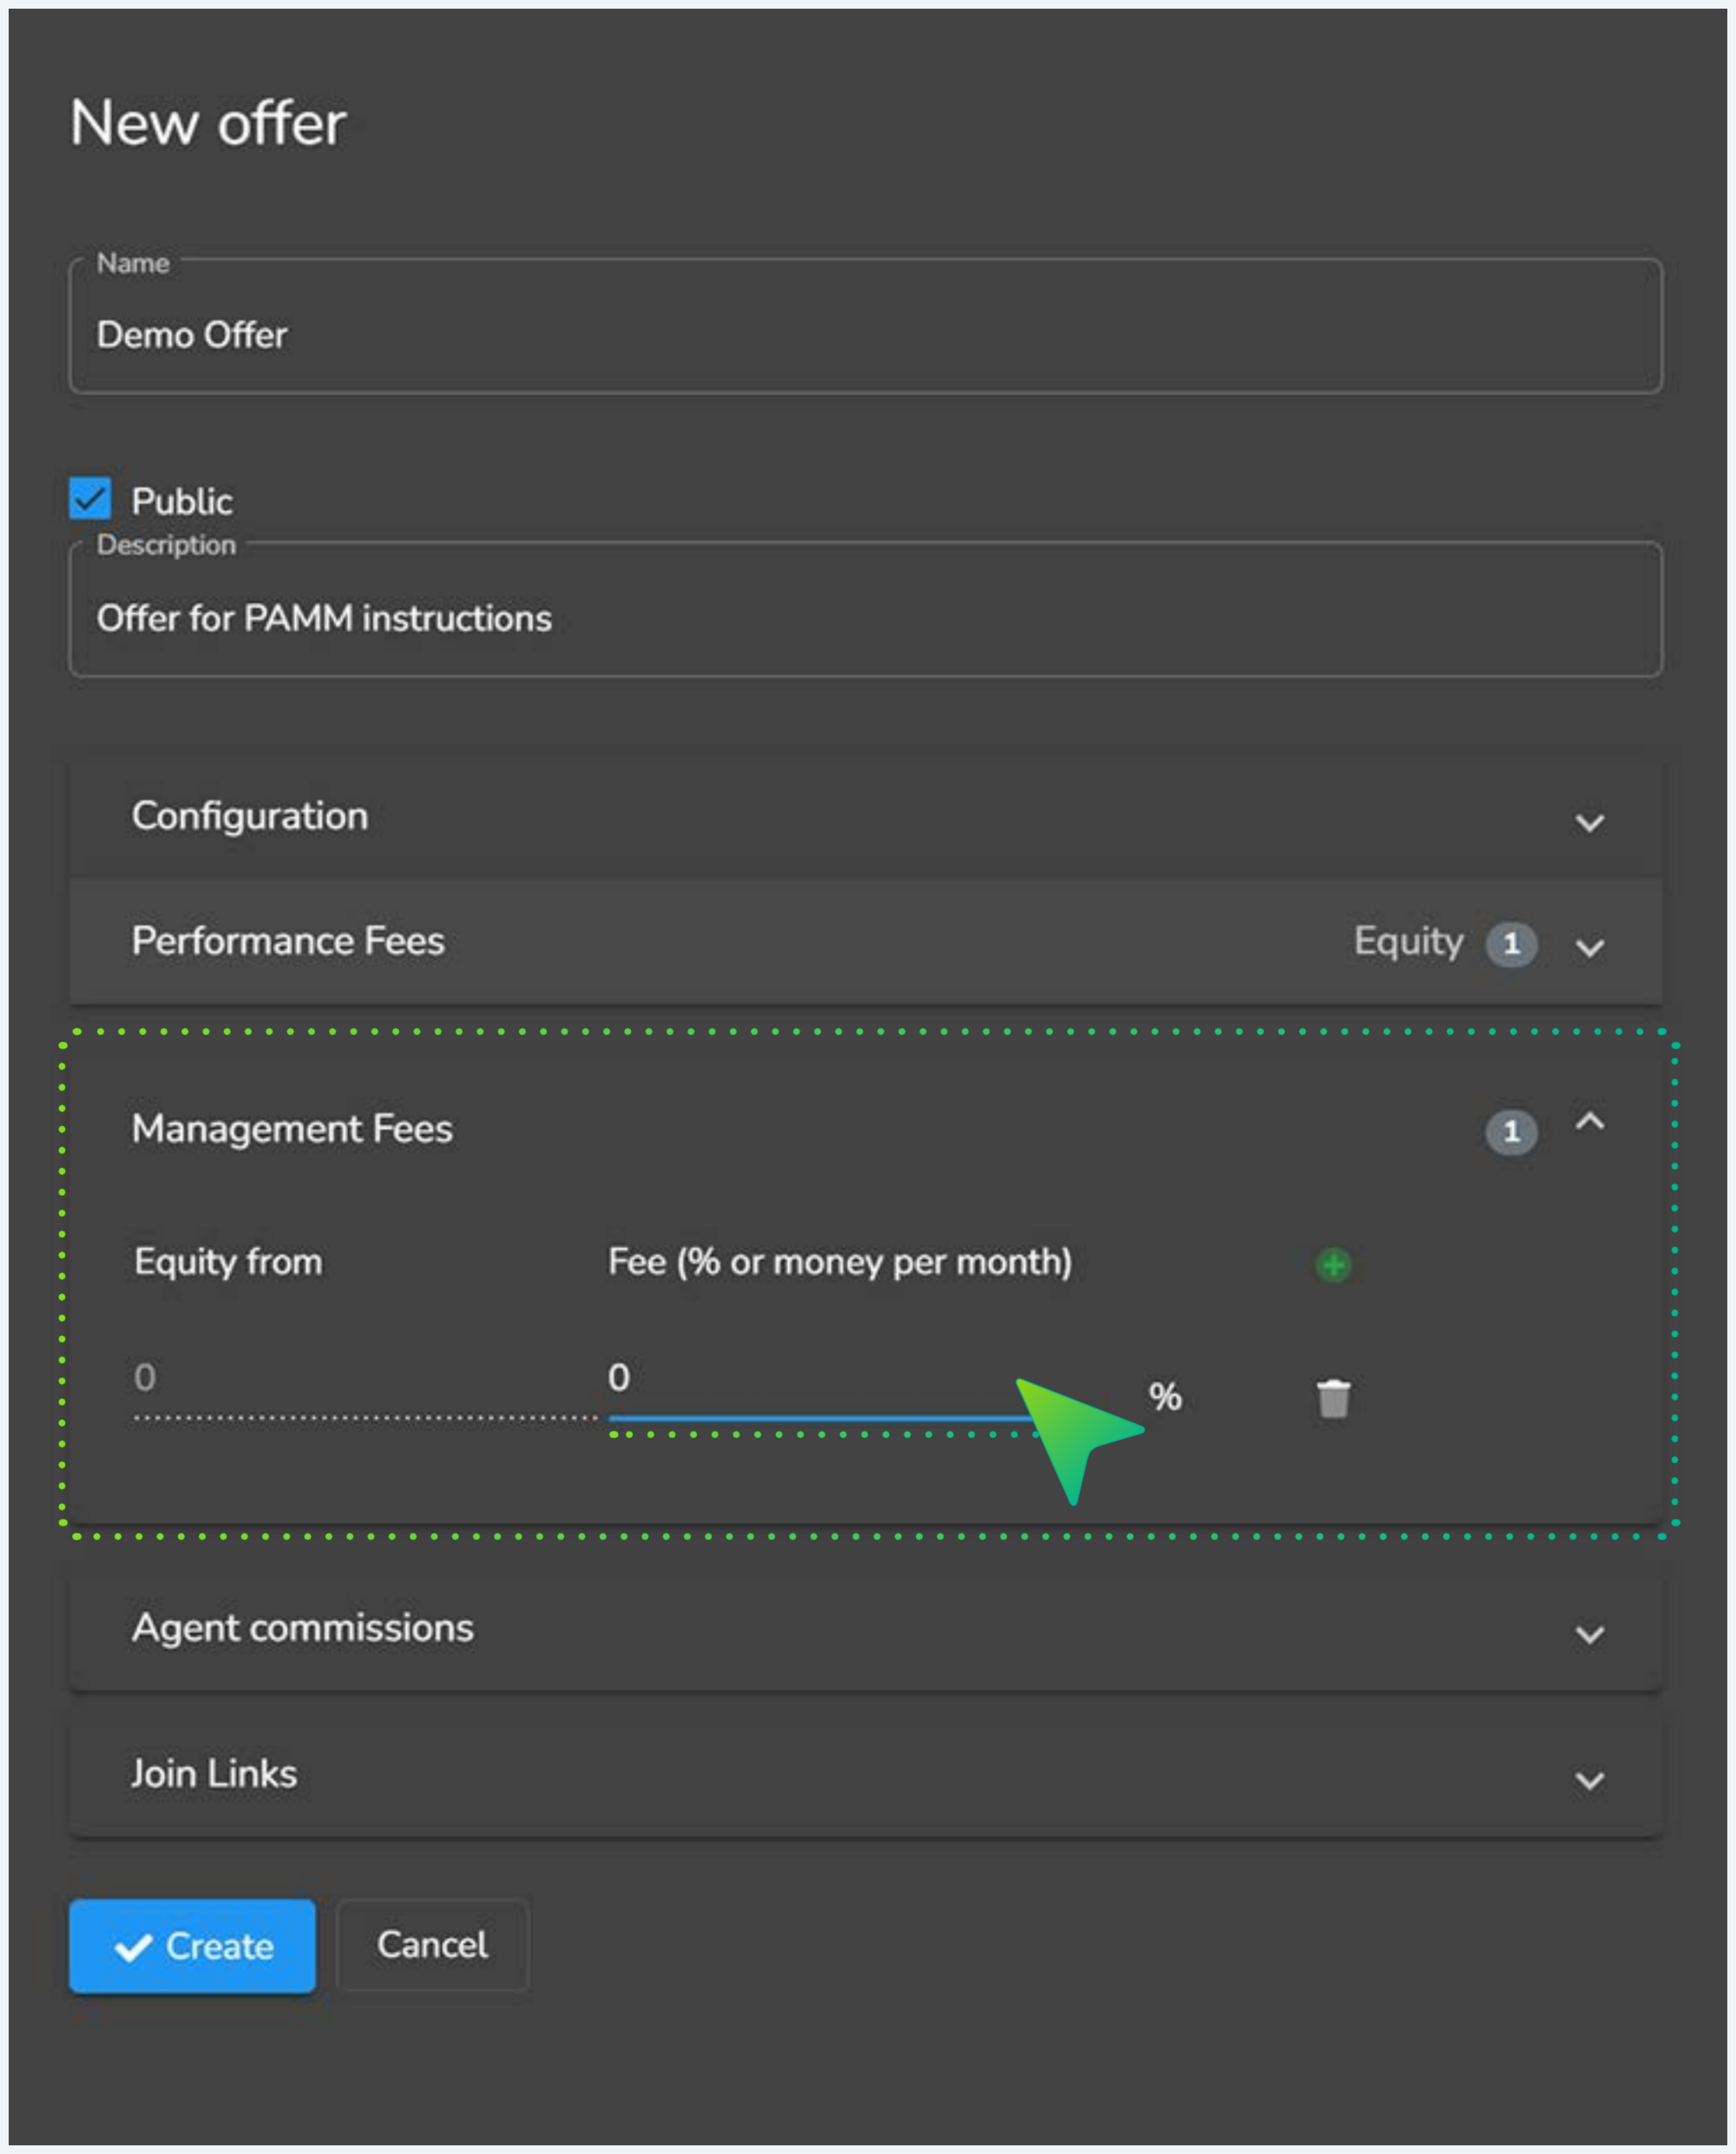Click the Public checkbox label text

pyautogui.click(x=182, y=501)
